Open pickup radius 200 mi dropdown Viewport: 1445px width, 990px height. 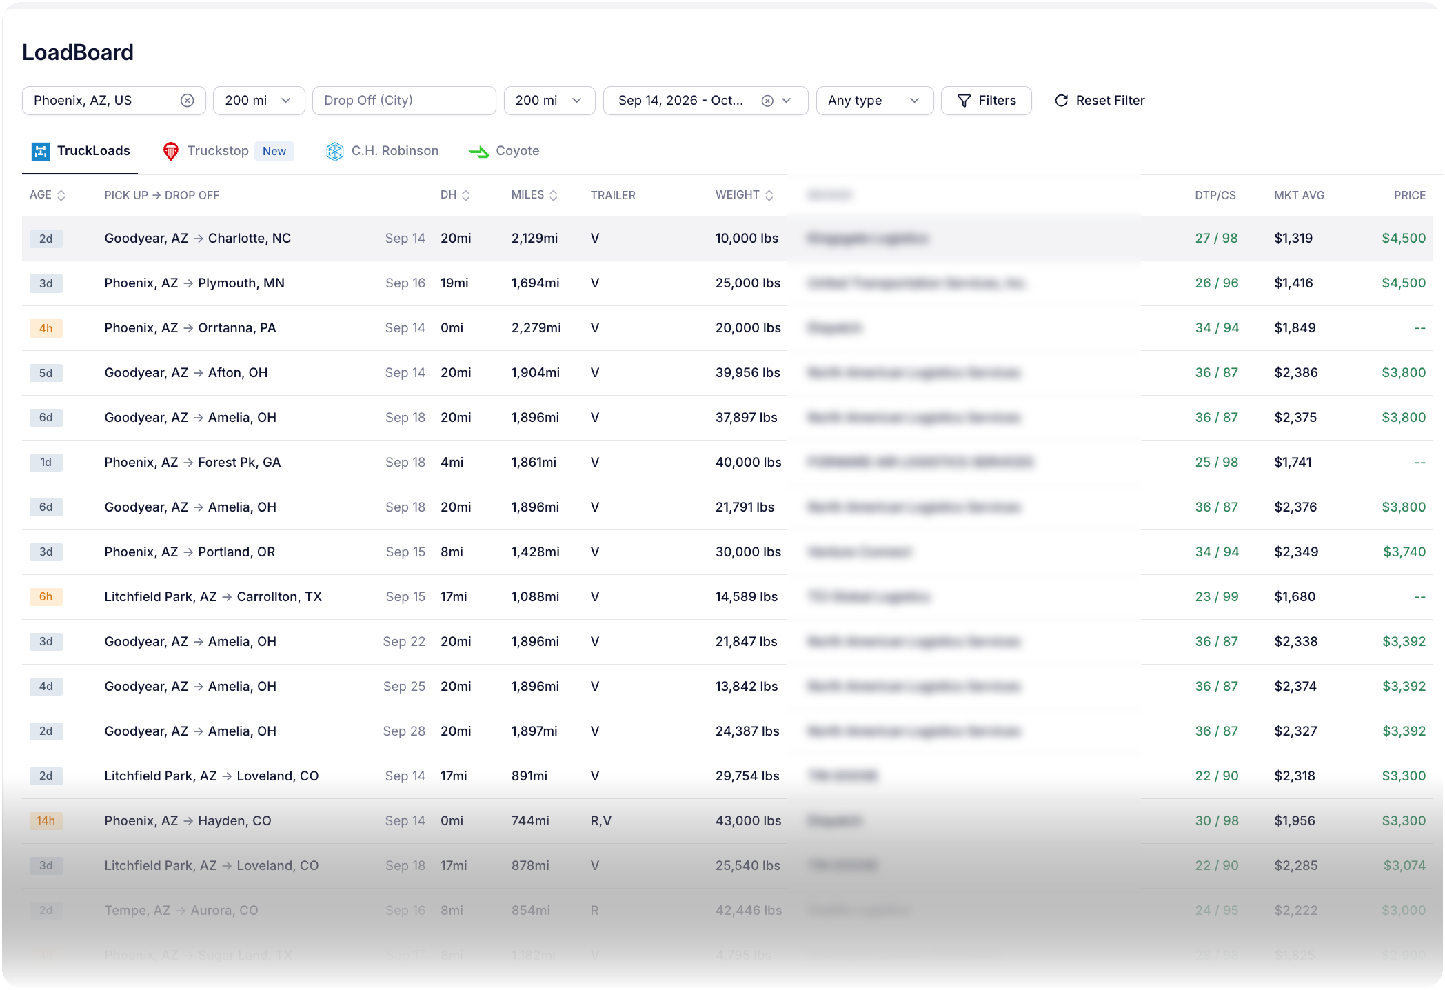click(259, 101)
